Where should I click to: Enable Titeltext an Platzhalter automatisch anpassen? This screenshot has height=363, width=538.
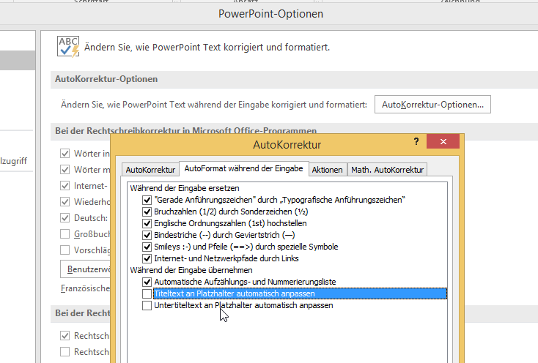[147, 293]
